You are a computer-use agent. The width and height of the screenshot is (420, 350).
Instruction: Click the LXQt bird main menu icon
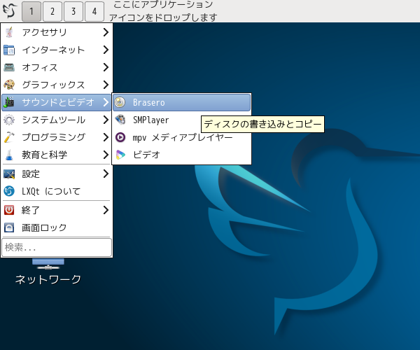click(x=10, y=10)
